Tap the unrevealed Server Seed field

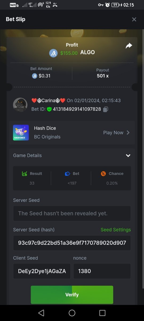(72, 213)
